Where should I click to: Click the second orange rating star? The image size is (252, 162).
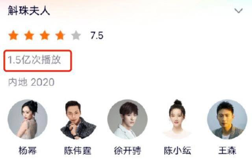coord(29,35)
